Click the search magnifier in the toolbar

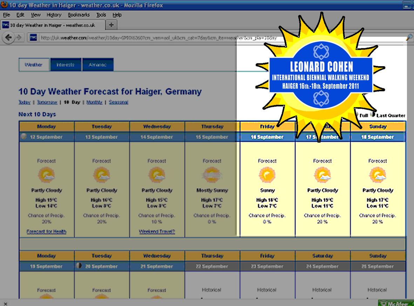pyautogui.click(x=409, y=38)
